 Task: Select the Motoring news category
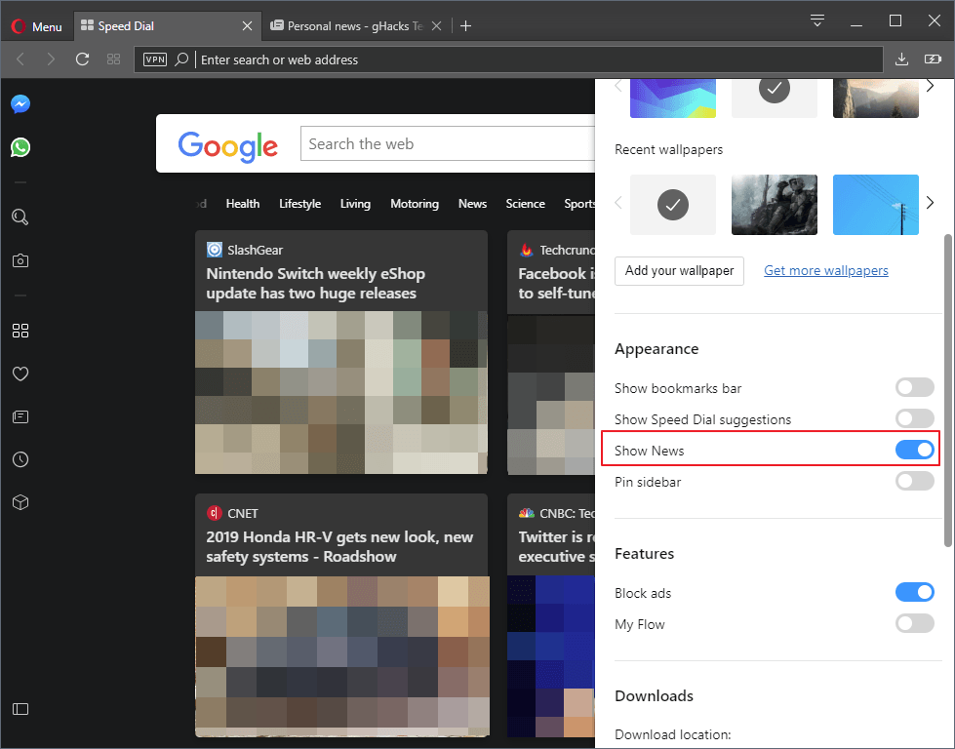pyautogui.click(x=415, y=204)
